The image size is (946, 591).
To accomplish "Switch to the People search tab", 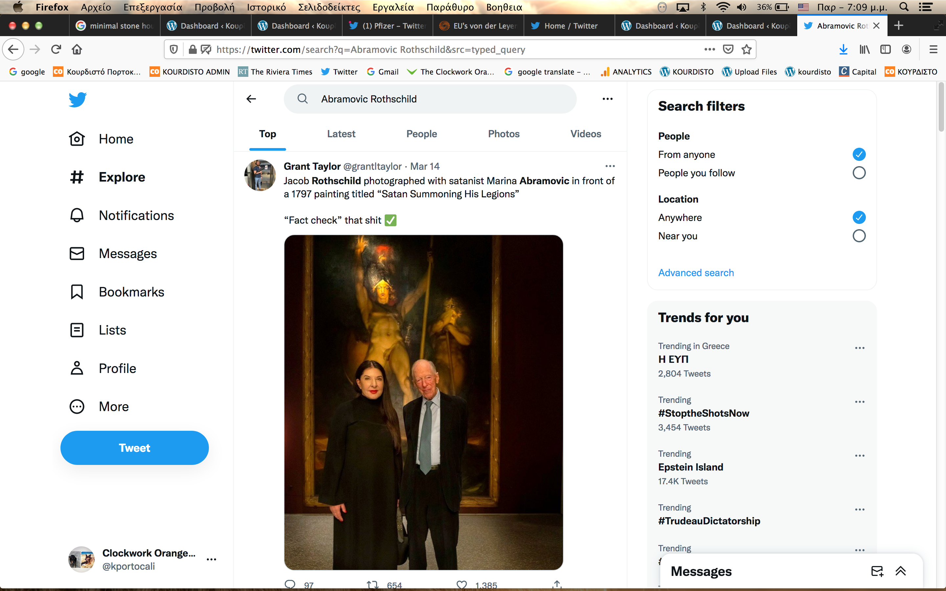I will pyautogui.click(x=421, y=134).
